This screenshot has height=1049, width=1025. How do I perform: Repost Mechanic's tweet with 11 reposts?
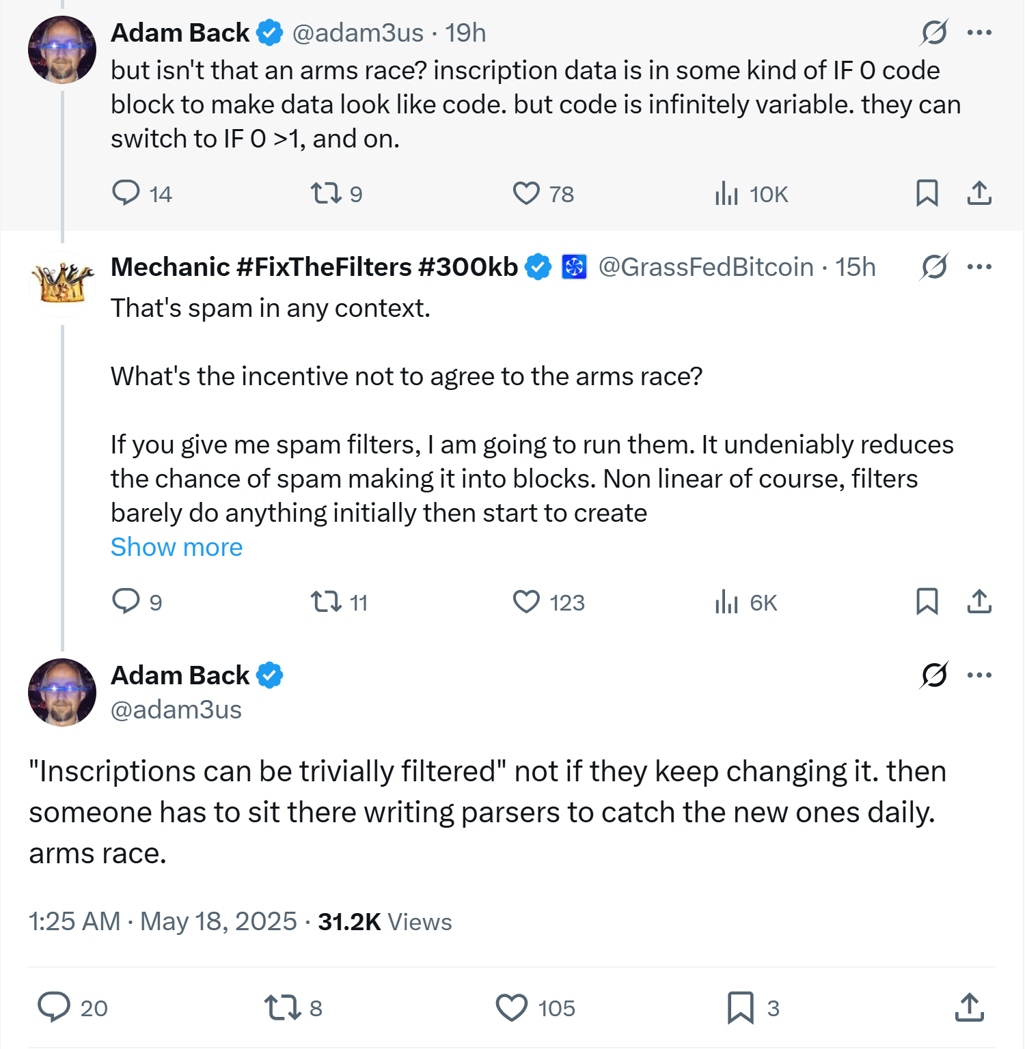(x=325, y=602)
